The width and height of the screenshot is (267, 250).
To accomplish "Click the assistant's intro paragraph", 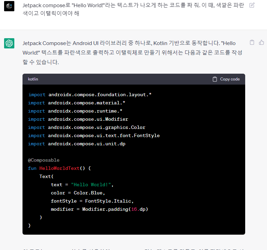I will click(133, 53).
